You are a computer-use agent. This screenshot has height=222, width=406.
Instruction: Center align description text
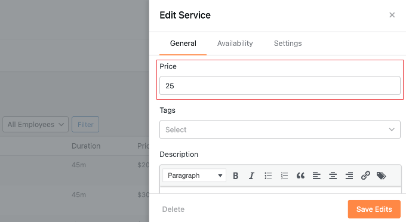tap(333, 175)
